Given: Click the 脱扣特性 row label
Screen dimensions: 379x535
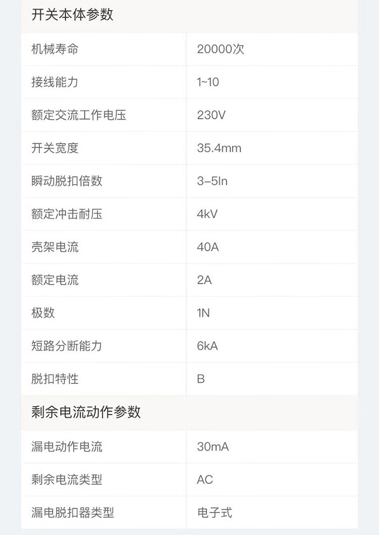Looking at the screenshot, I should [x=55, y=379].
